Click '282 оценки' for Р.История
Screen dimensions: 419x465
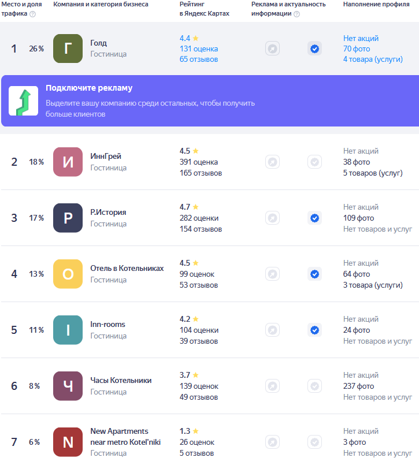pos(199,218)
